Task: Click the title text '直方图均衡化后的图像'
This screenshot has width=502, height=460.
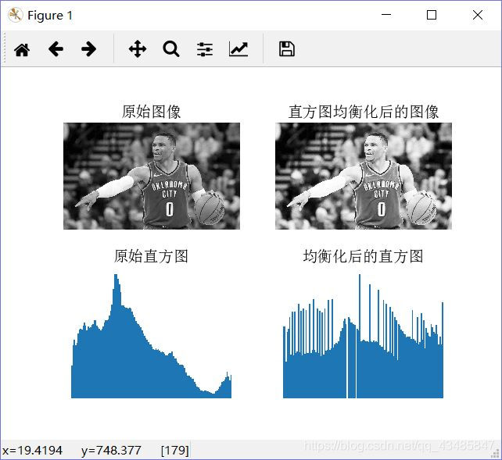Action: pyautogui.click(x=364, y=112)
